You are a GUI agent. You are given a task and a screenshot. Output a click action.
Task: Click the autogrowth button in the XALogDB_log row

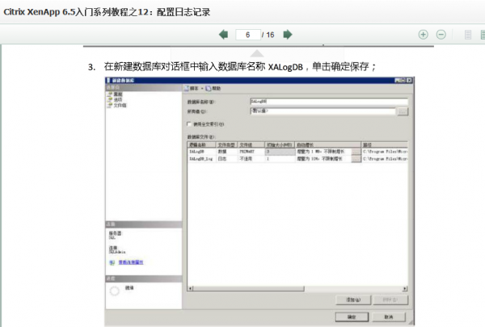tap(356, 159)
